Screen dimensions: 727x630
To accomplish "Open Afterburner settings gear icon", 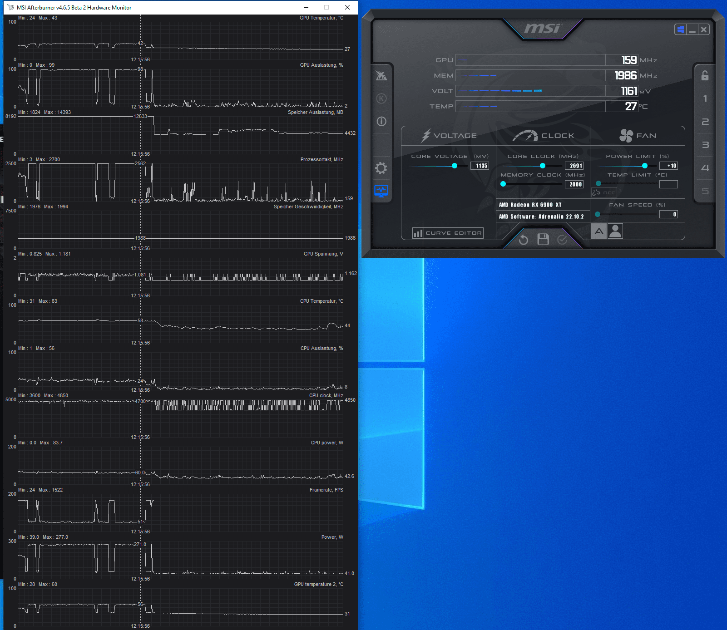I will coord(381,168).
